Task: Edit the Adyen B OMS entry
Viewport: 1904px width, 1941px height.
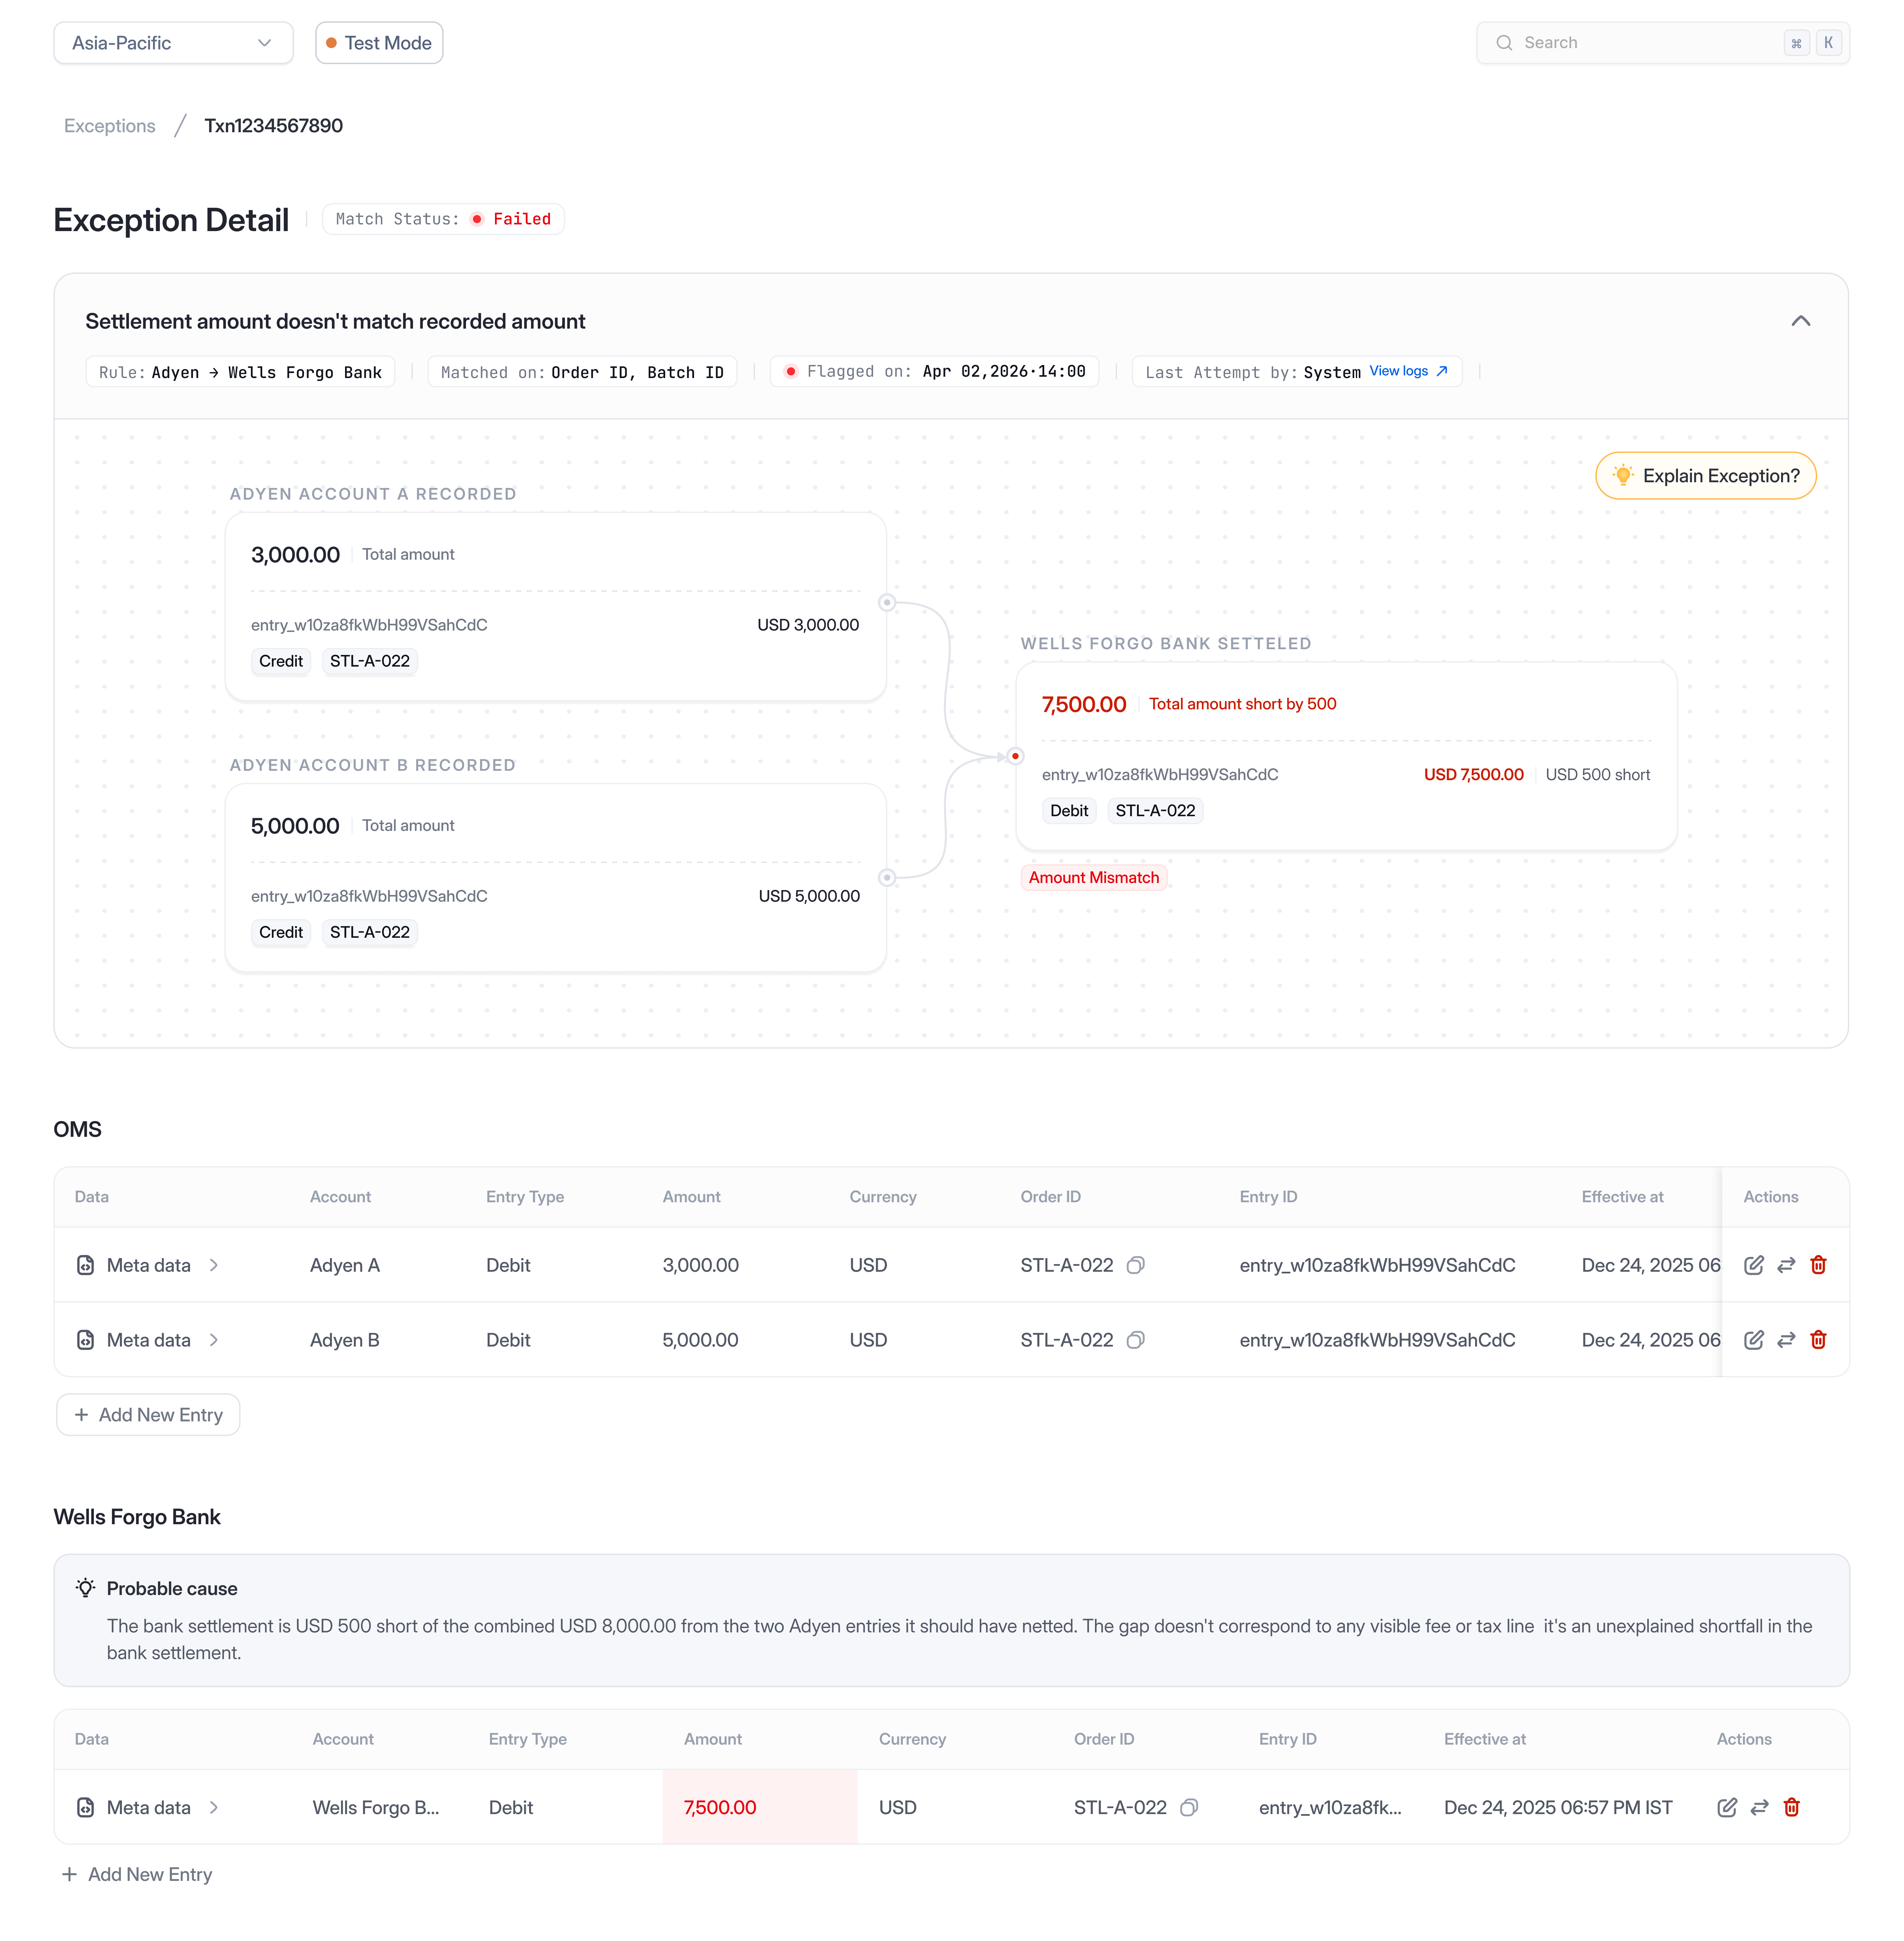Action: 1754,1340
